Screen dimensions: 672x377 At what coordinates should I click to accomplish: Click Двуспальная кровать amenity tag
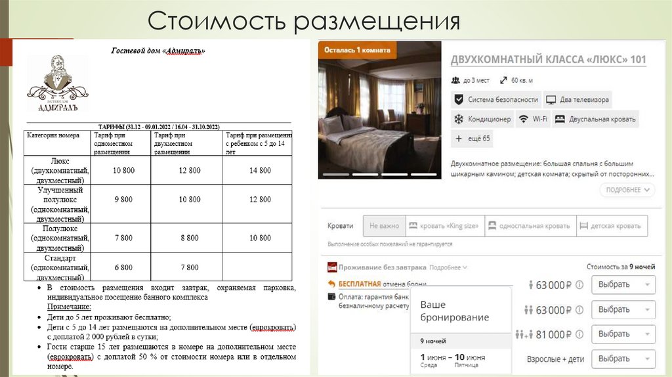coord(596,120)
